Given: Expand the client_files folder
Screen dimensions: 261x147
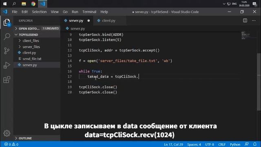Looking at the screenshot, I should (37, 41).
